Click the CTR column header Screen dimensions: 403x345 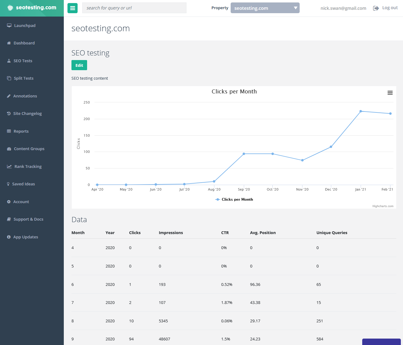coord(225,233)
